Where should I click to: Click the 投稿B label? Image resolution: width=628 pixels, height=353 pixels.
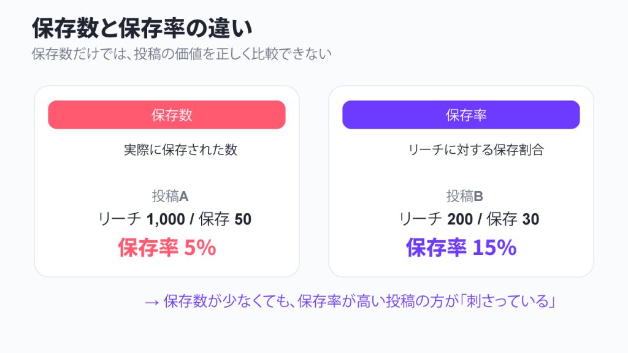point(465,196)
